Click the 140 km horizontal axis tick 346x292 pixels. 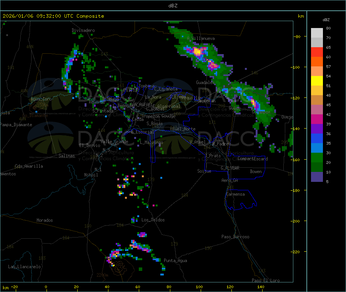coord(261,287)
